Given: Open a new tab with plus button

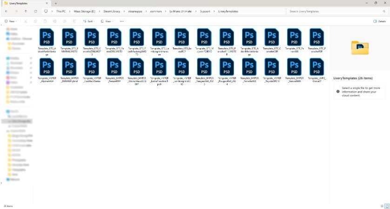Looking at the screenshot, I should tap(56, 3).
